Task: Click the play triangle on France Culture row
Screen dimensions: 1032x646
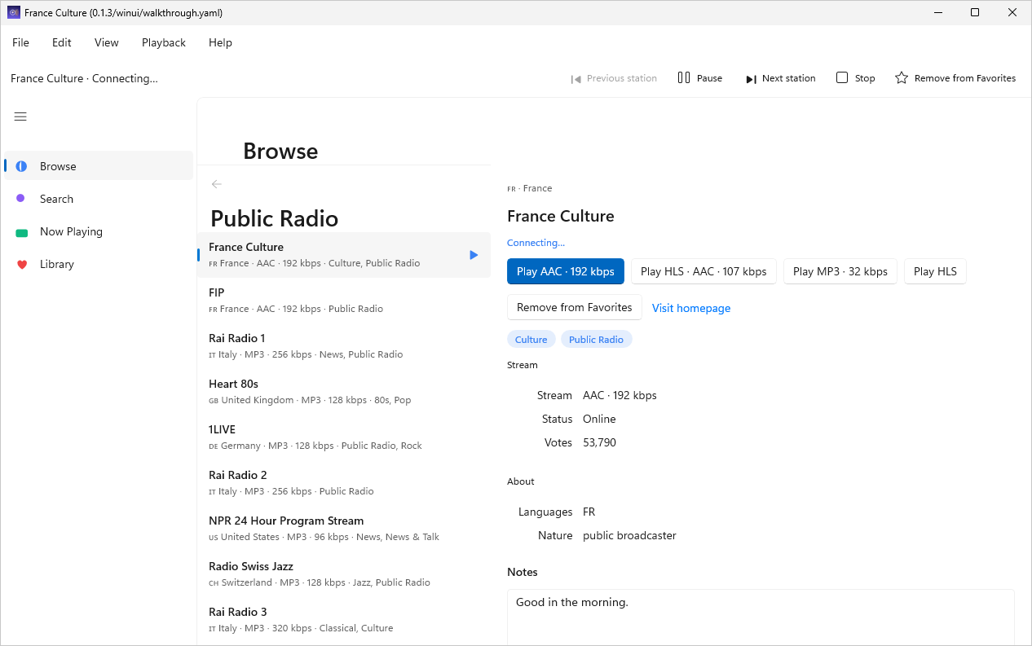Action: click(474, 255)
